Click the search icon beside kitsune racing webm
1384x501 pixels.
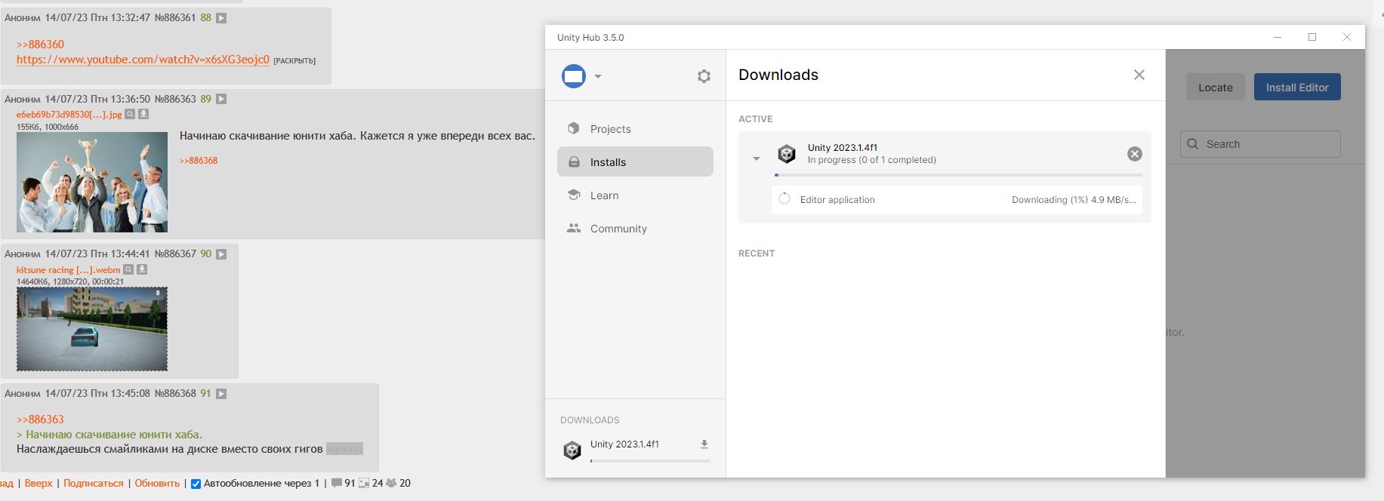128,270
